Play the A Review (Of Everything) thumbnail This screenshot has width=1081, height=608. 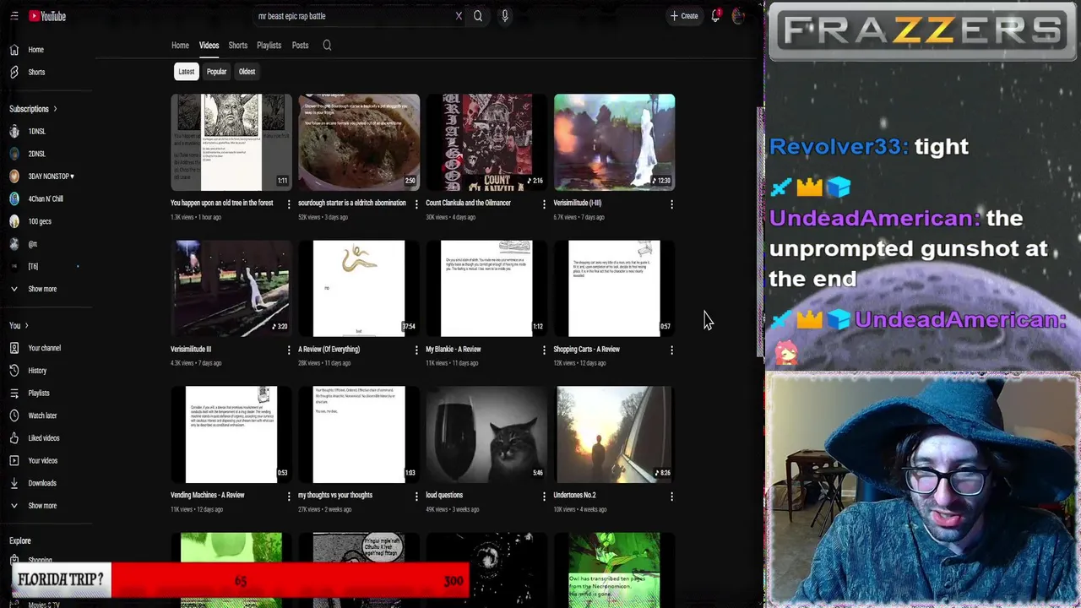359,288
